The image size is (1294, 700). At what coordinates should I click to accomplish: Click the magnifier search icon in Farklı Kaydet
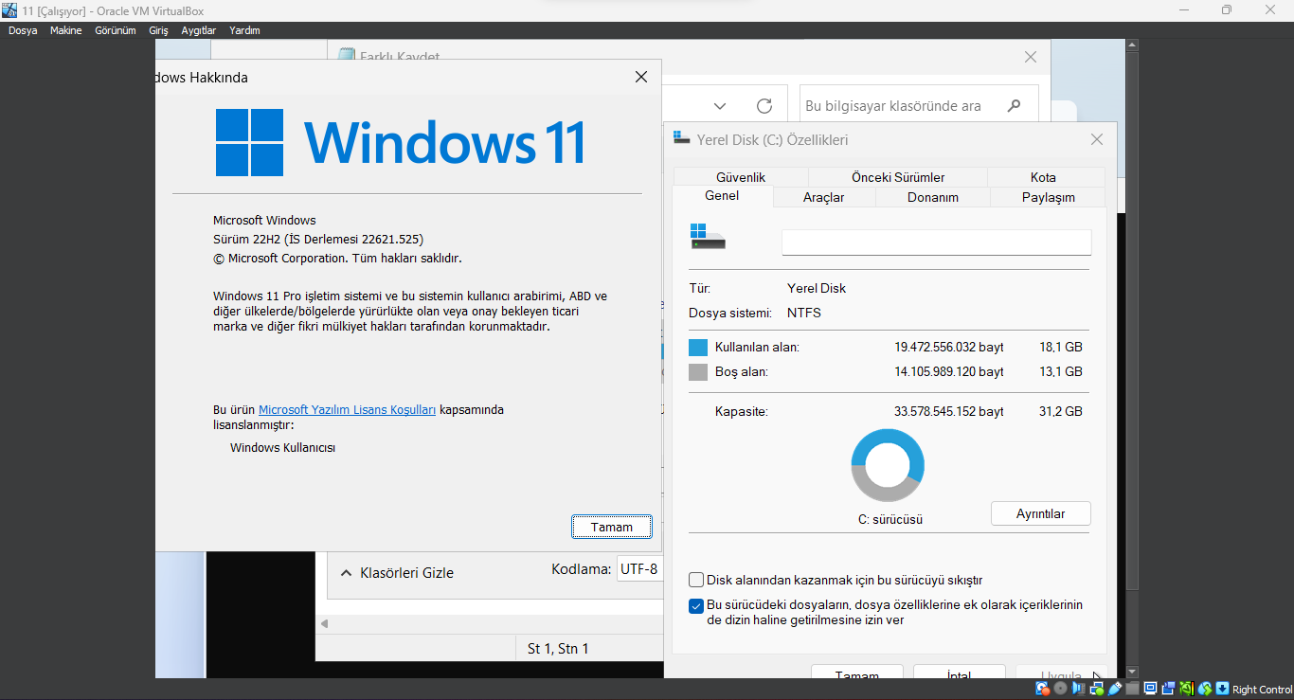click(x=1014, y=106)
